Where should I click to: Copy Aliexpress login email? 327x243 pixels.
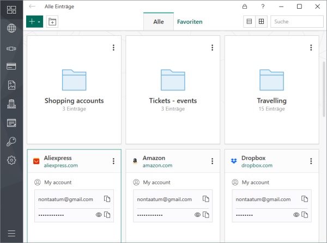click(x=107, y=199)
